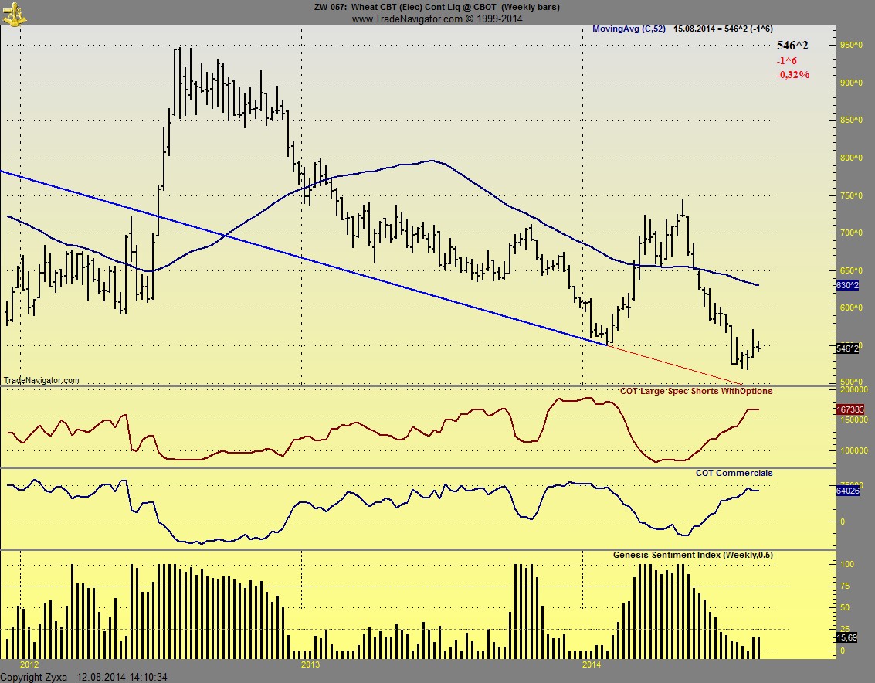Click the 15,69 Sentiment Index value tag

tap(847, 637)
